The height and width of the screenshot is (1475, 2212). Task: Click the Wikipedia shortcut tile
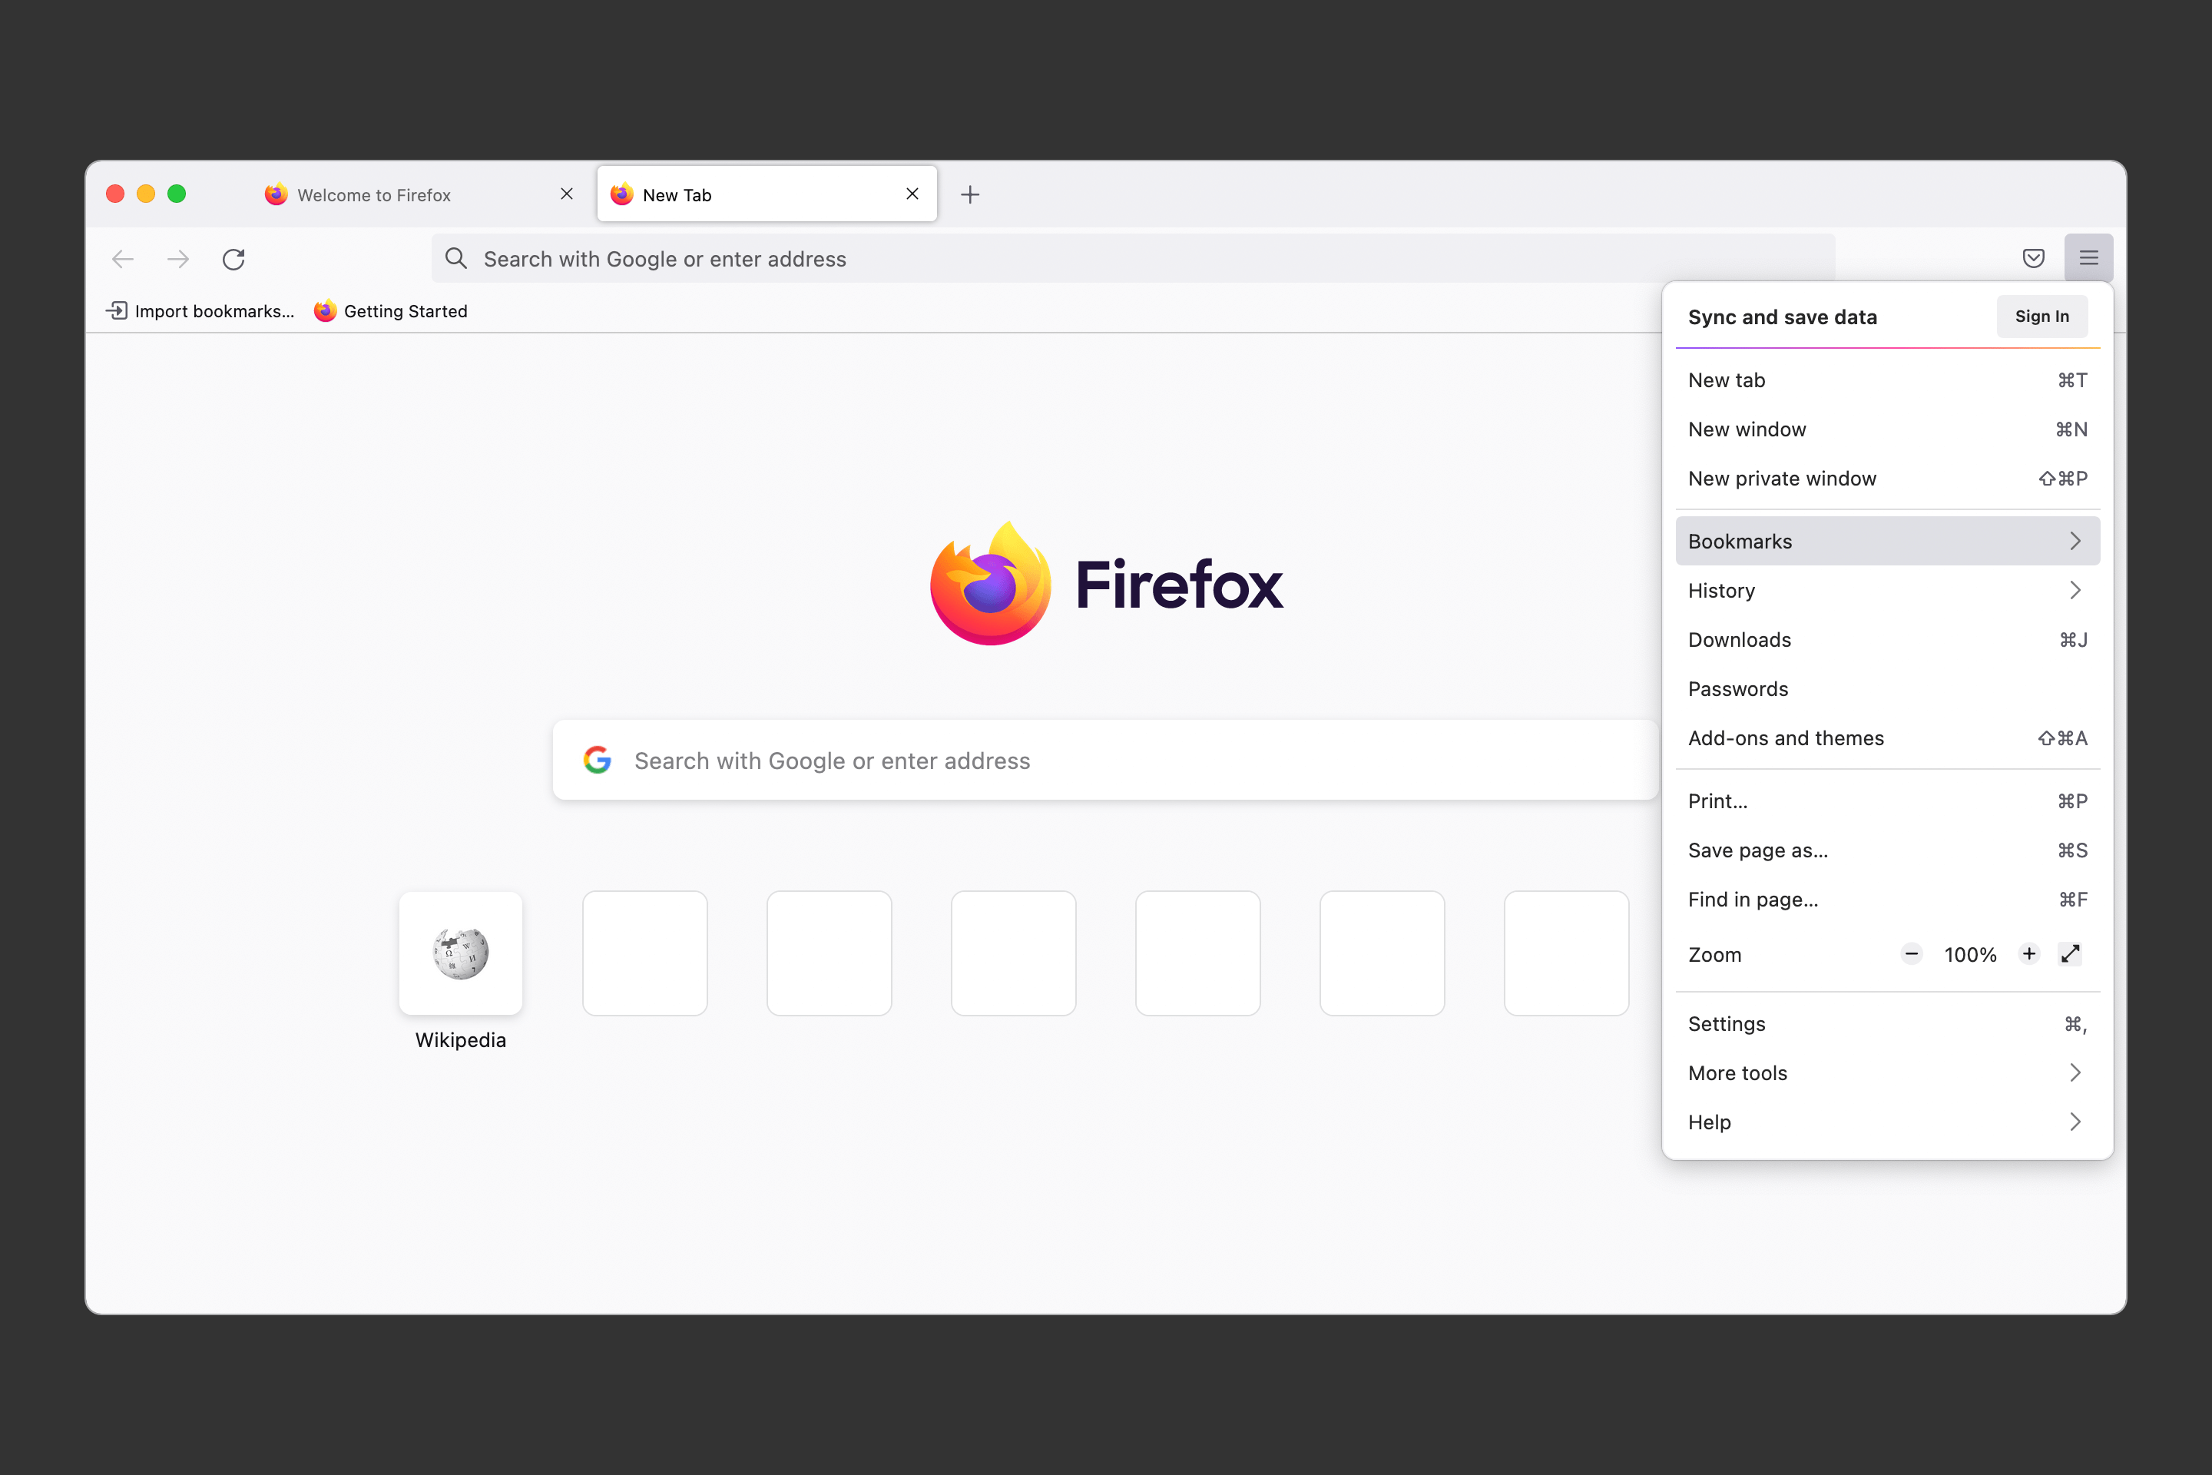coord(461,953)
